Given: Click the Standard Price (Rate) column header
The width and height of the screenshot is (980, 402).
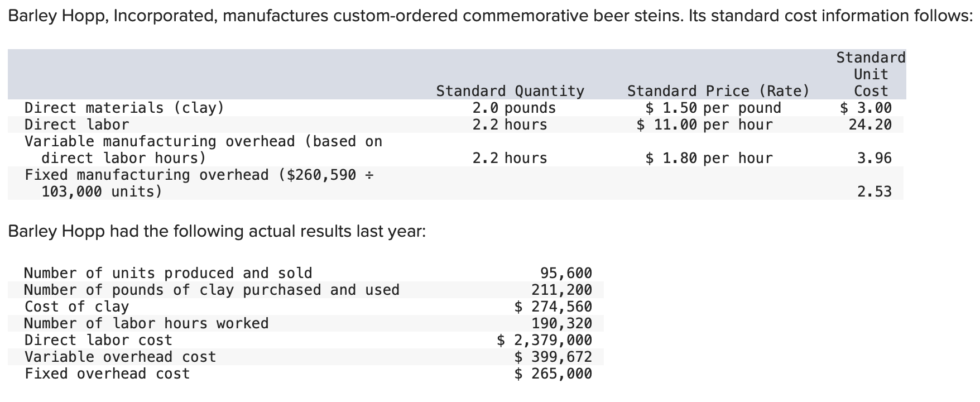Looking at the screenshot, I should (x=718, y=91).
